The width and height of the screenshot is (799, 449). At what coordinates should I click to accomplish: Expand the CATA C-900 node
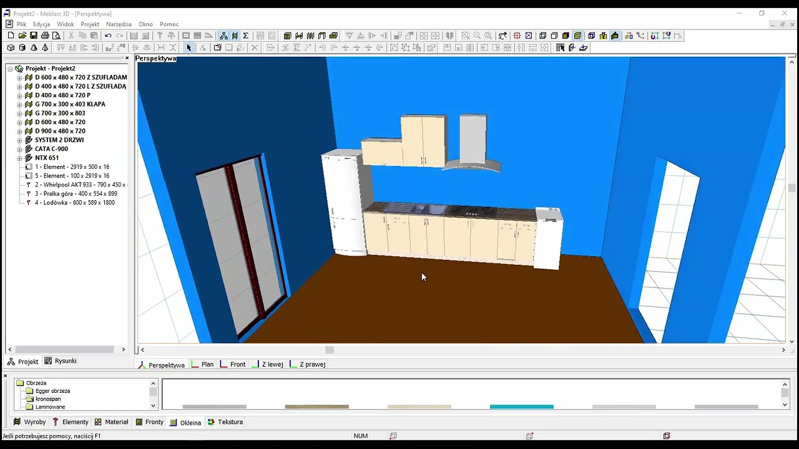pos(19,149)
